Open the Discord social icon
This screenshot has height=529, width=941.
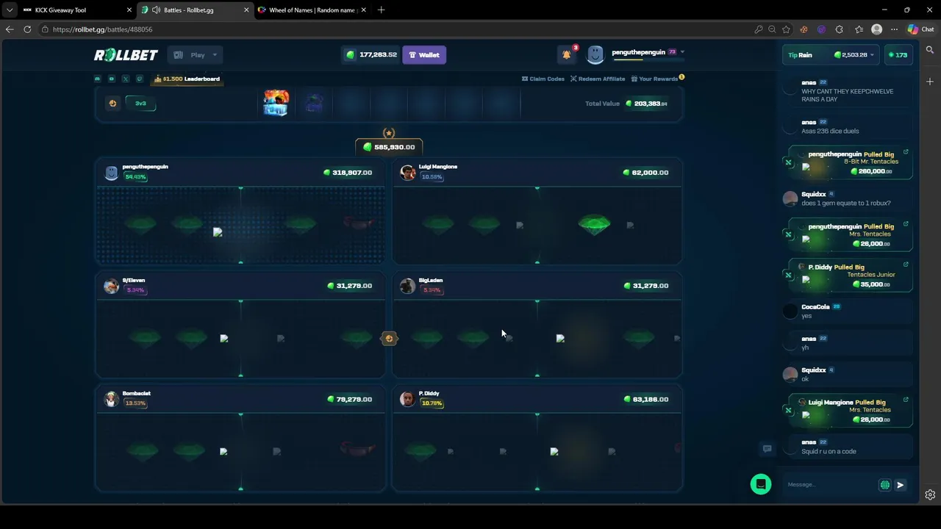(98, 79)
